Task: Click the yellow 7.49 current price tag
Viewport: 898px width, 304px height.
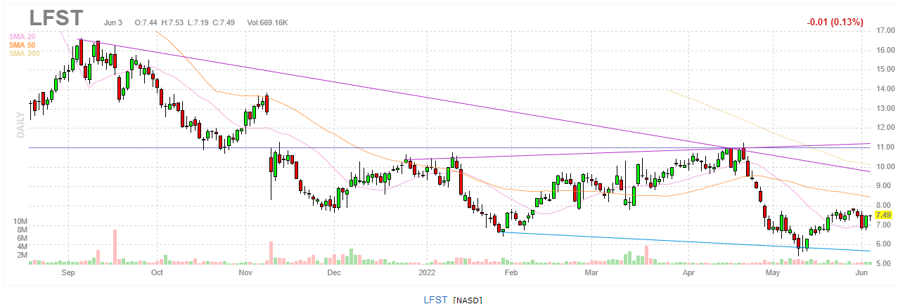Action: tap(883, 215)
